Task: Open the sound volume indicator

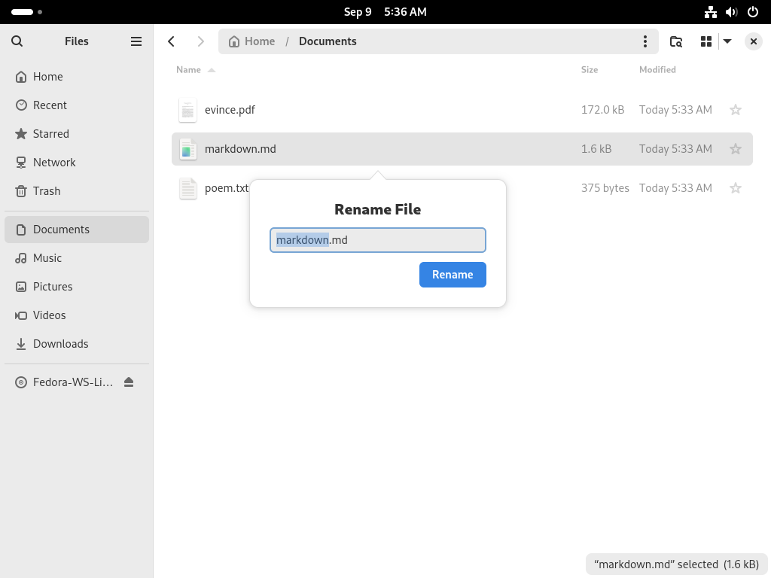Action: (x=731, y=12)
